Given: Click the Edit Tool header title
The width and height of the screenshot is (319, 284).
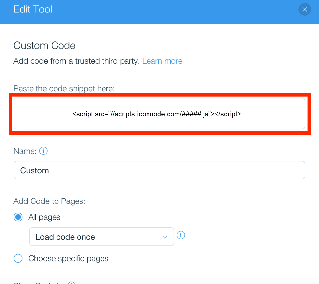Looking at the screenshot, I should [x=33, y=9].
